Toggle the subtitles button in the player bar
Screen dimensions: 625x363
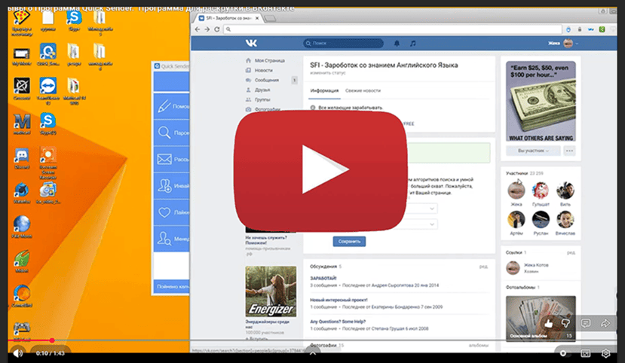pos(585,353)
